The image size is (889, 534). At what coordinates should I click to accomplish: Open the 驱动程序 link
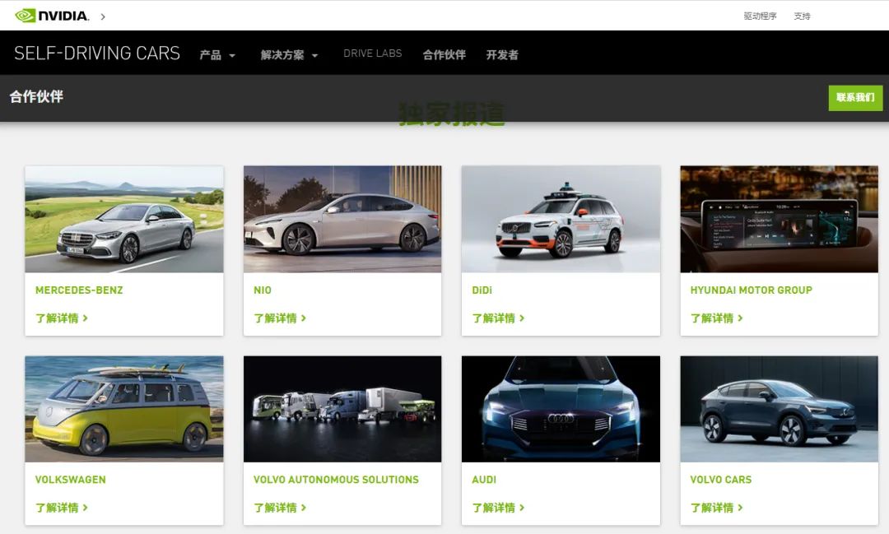[x=760, y=16]
